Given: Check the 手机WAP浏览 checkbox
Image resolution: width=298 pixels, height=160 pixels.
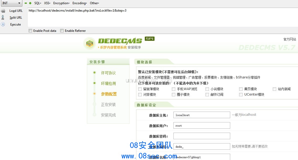Looking at the screenshot, I should coord(173,89).
